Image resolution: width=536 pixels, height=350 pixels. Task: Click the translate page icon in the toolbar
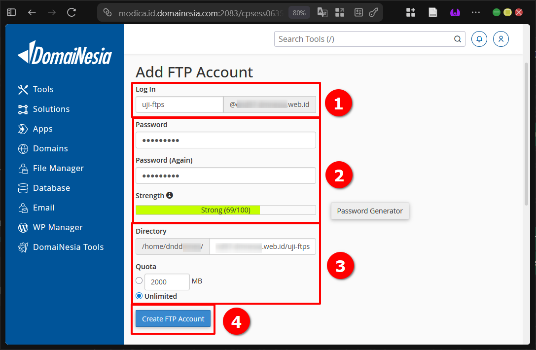322,12
